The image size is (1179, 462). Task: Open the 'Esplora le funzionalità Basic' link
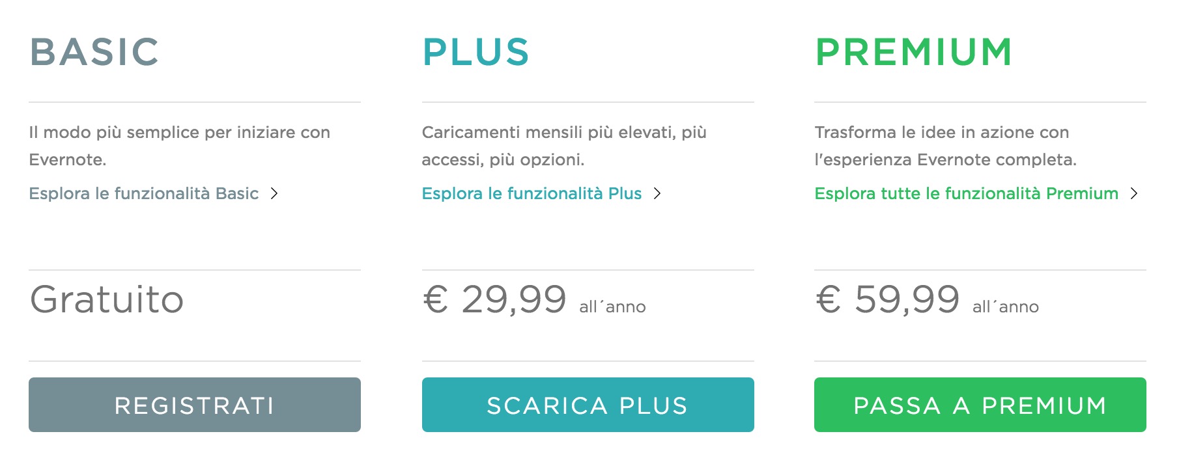[x=144, y=193]
